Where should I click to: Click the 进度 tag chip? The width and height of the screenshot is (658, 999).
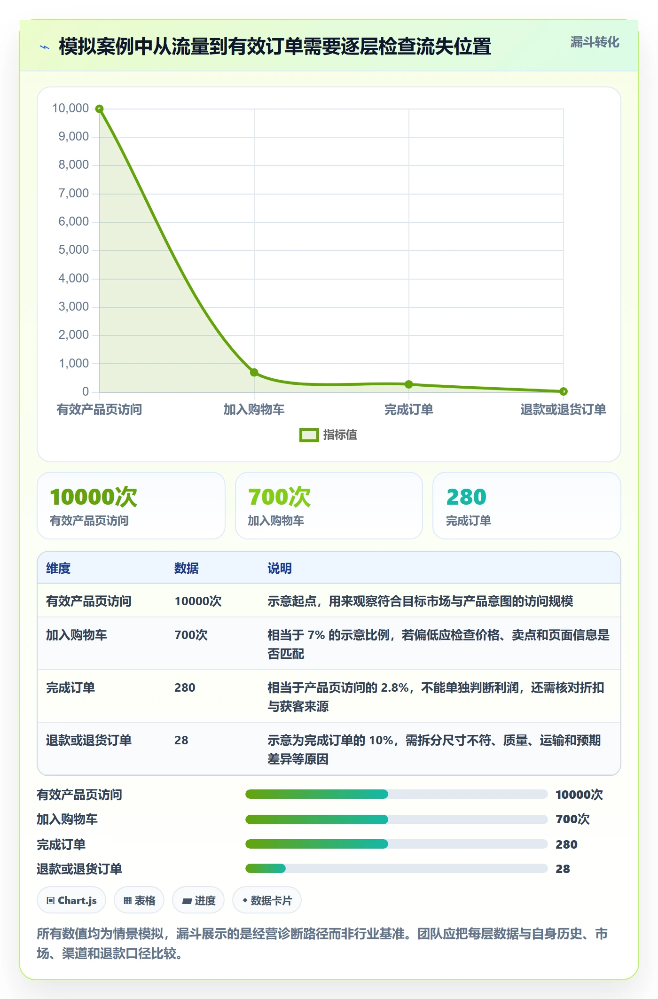198,900
